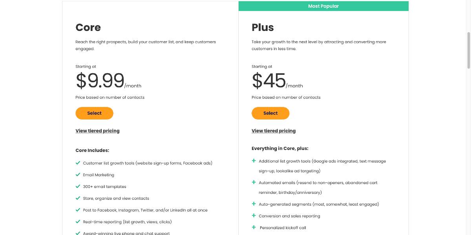Click plus icon beside Conversion and sales reporting
The width and height of the screenshot is (471, 235).
coord(254,216)
